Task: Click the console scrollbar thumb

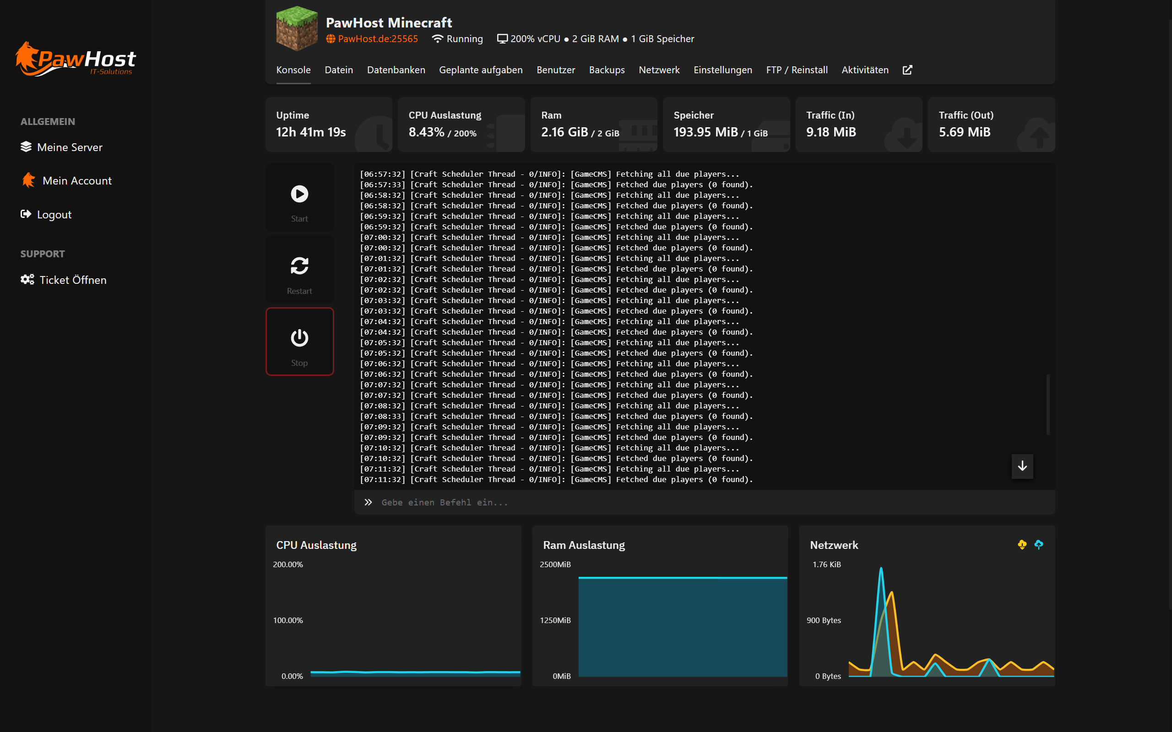Action: pyautogui.click(x=1047, y=404)
